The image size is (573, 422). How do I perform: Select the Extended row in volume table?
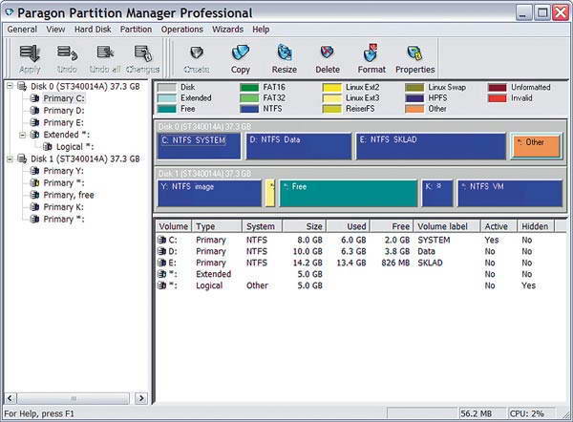362,274
